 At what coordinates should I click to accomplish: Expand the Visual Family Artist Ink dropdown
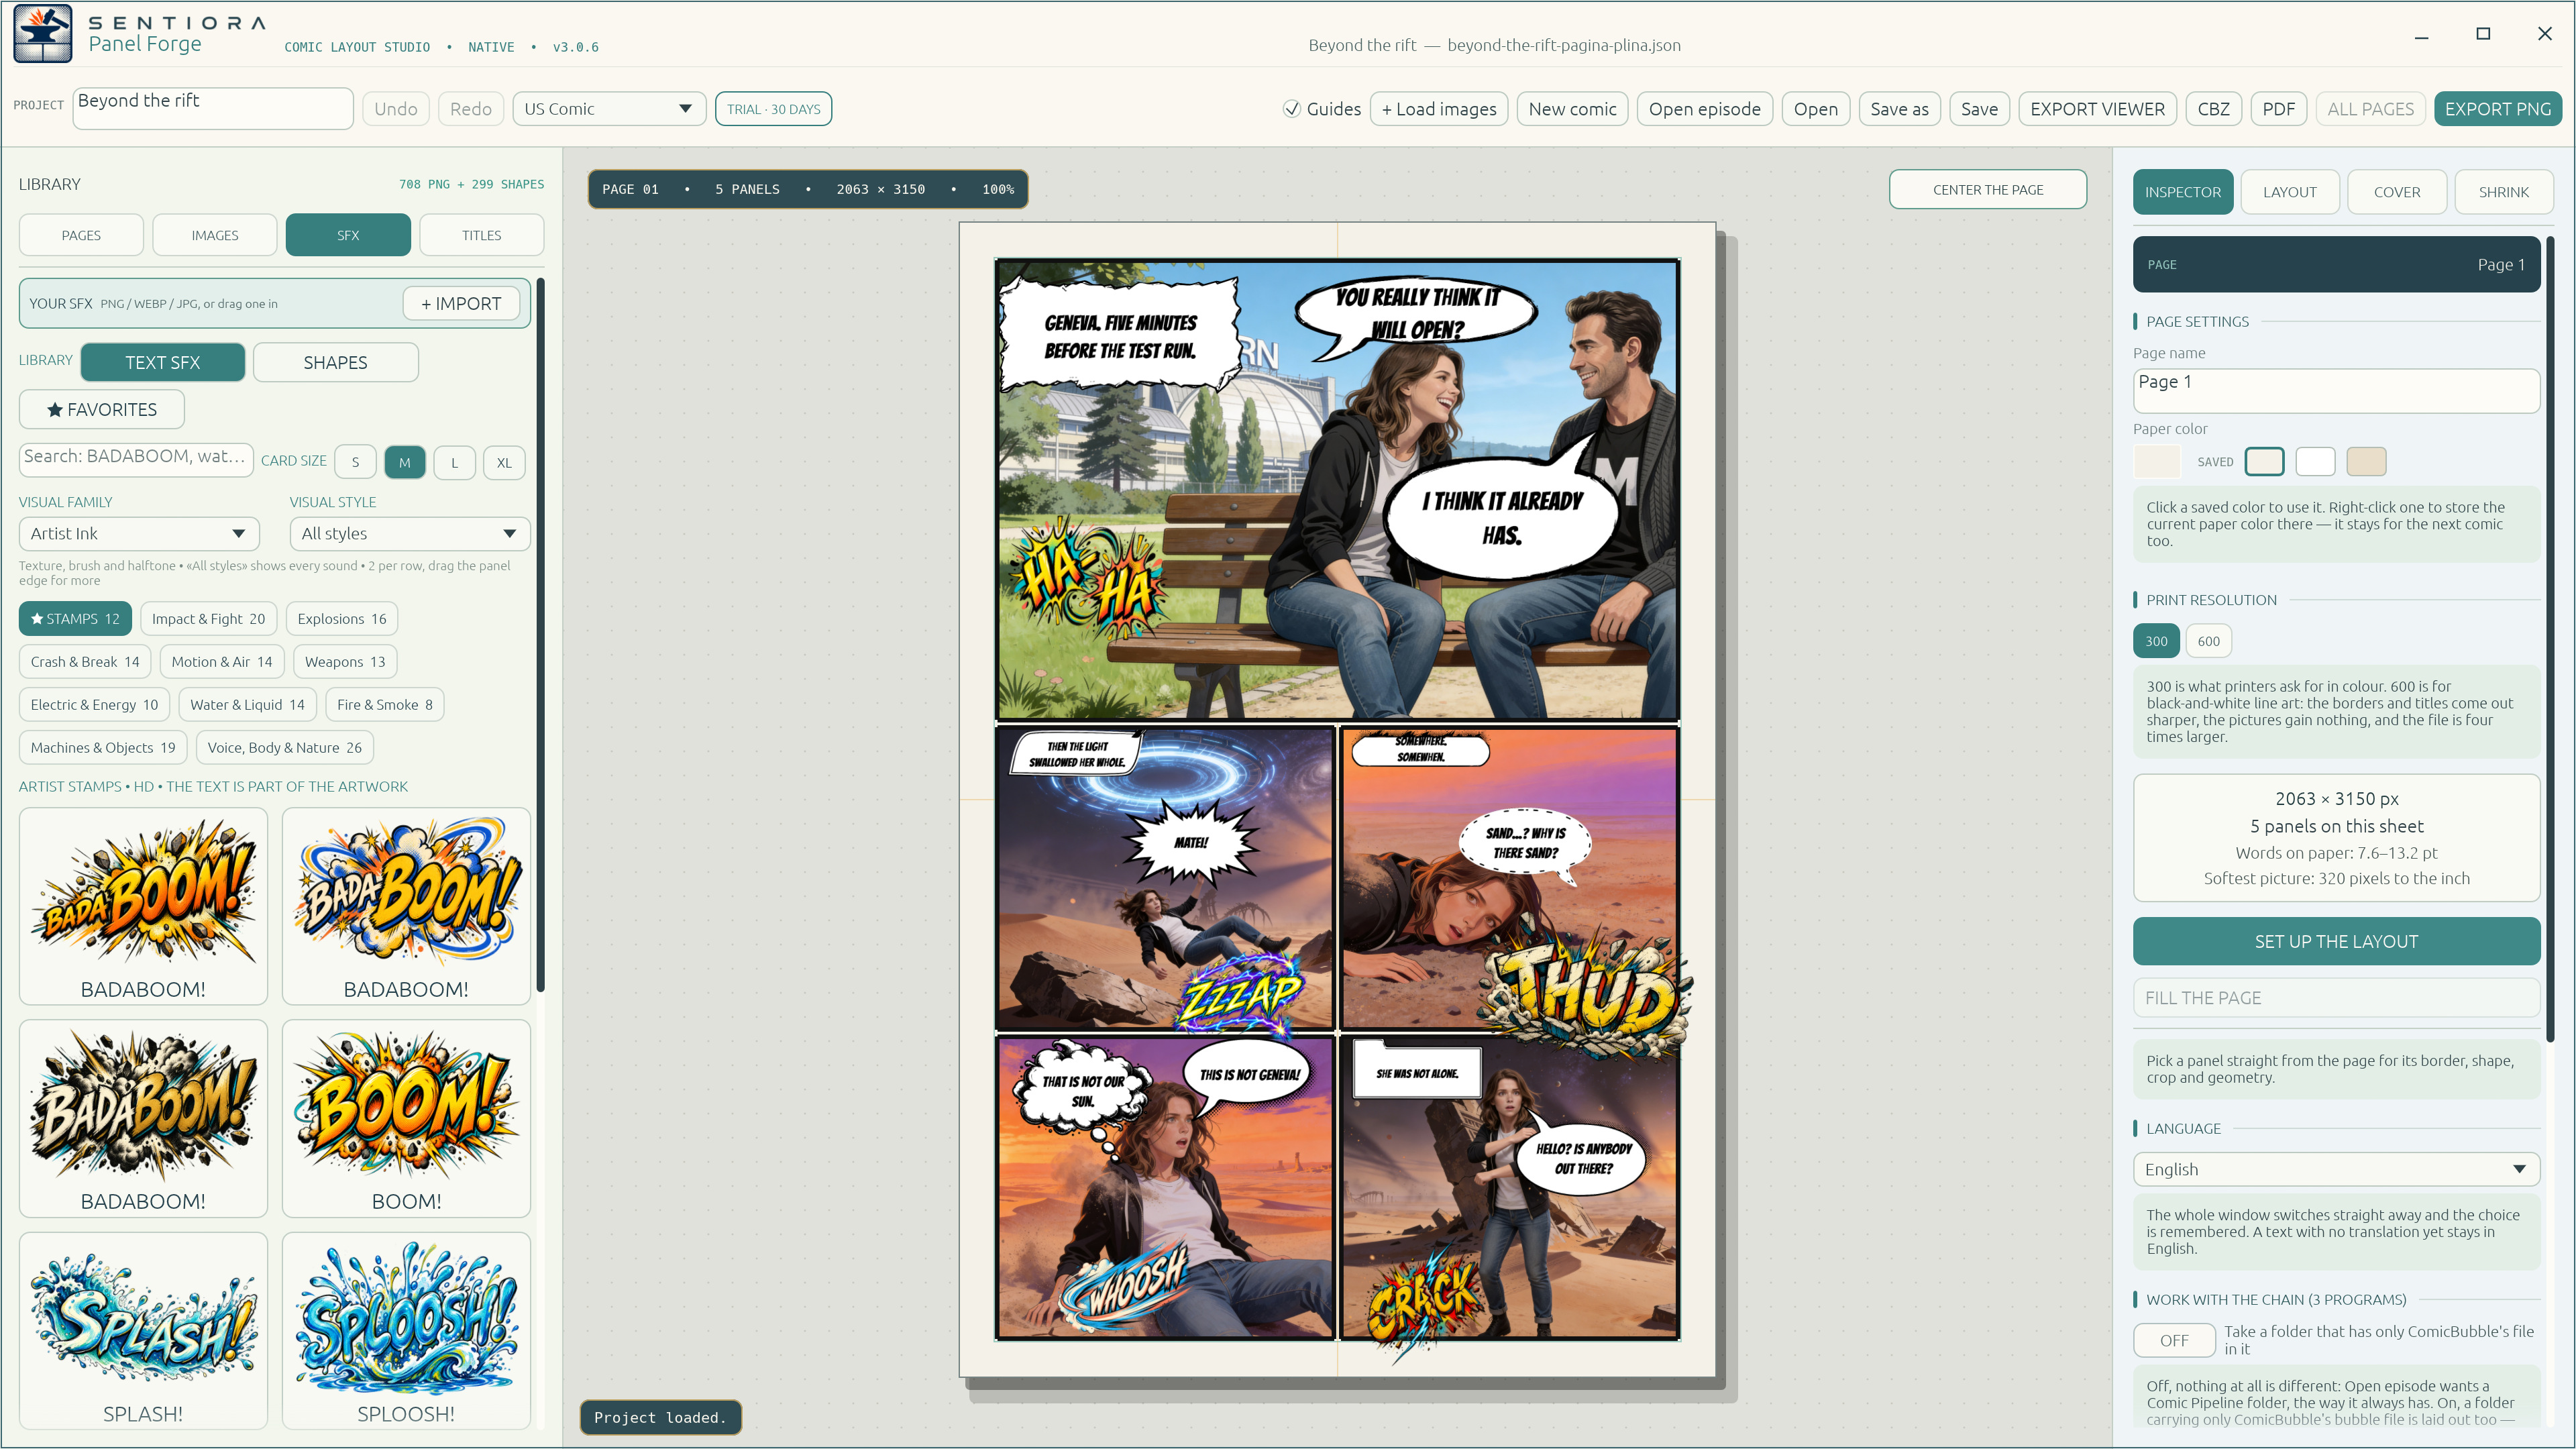click(x=139, y=533)
